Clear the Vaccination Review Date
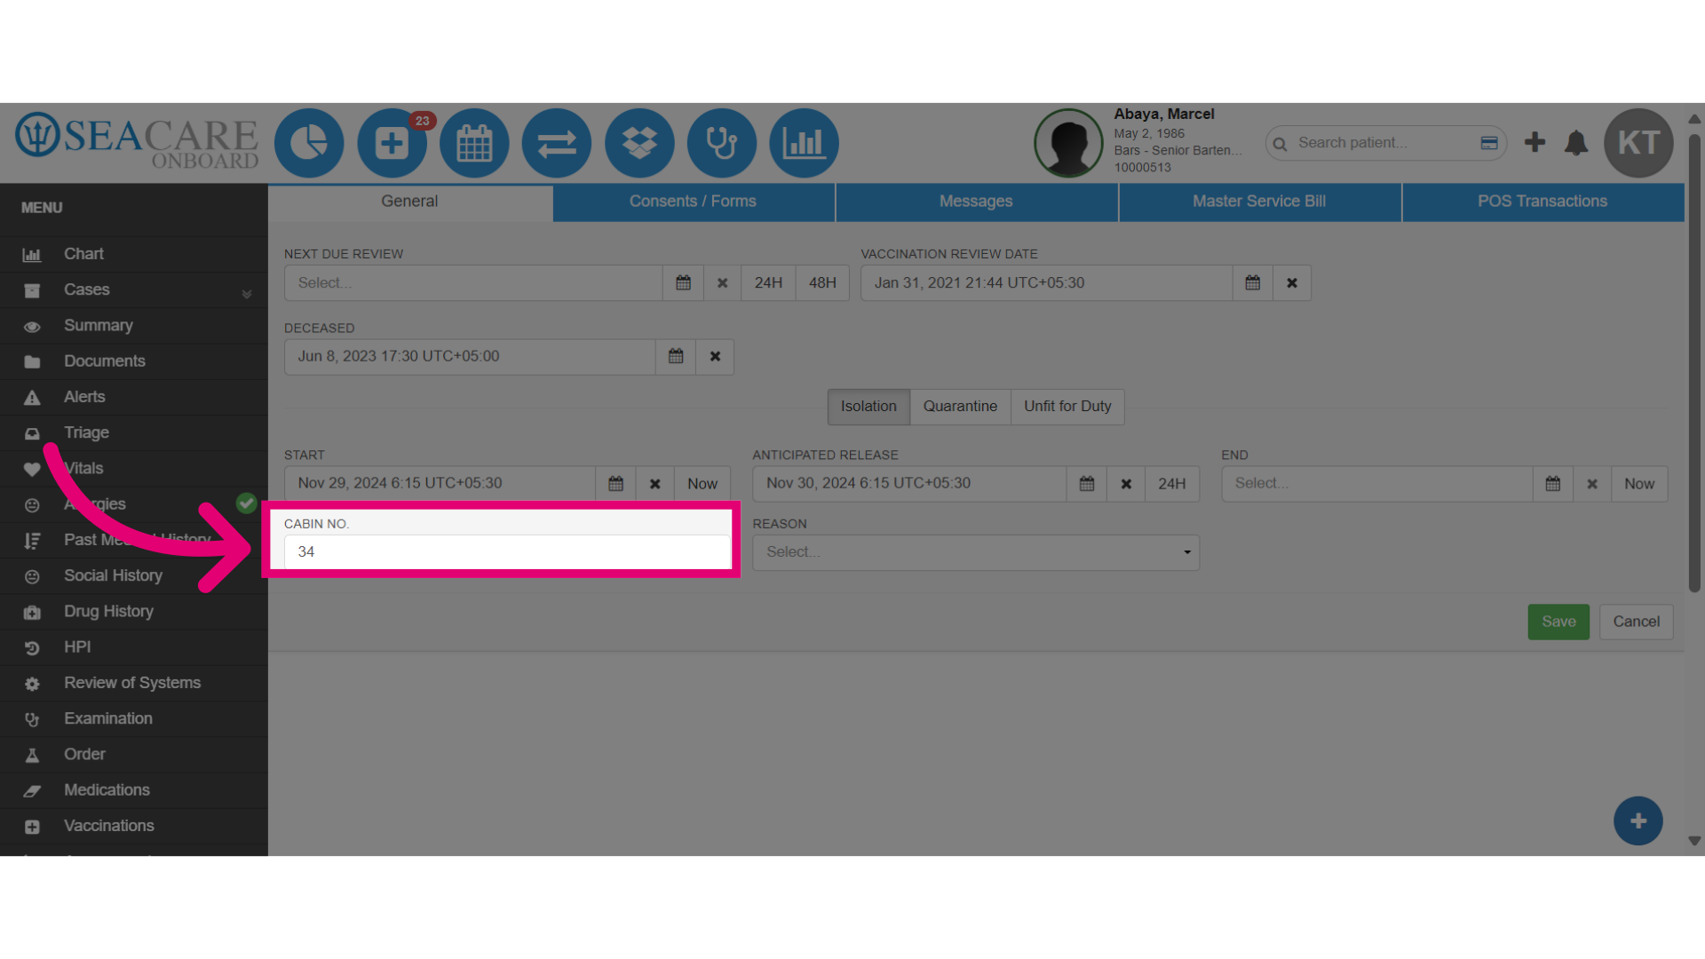Screen dimensions: 1705x959 [1292, 282]
